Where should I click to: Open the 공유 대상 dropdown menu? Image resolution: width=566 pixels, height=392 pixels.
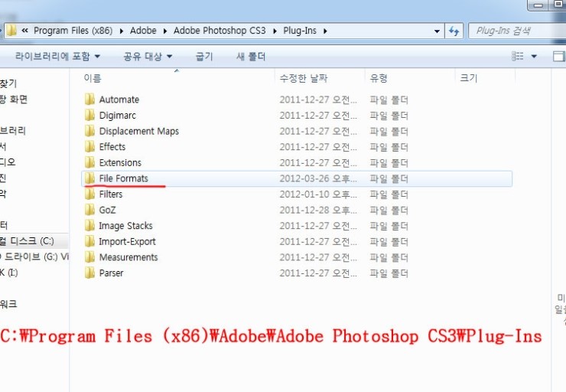pyautogui.click(x=148, y=57)
